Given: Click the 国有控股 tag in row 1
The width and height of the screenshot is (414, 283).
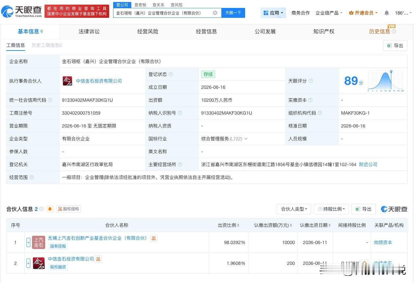Looking at the screenshot, I should [58, 246].
